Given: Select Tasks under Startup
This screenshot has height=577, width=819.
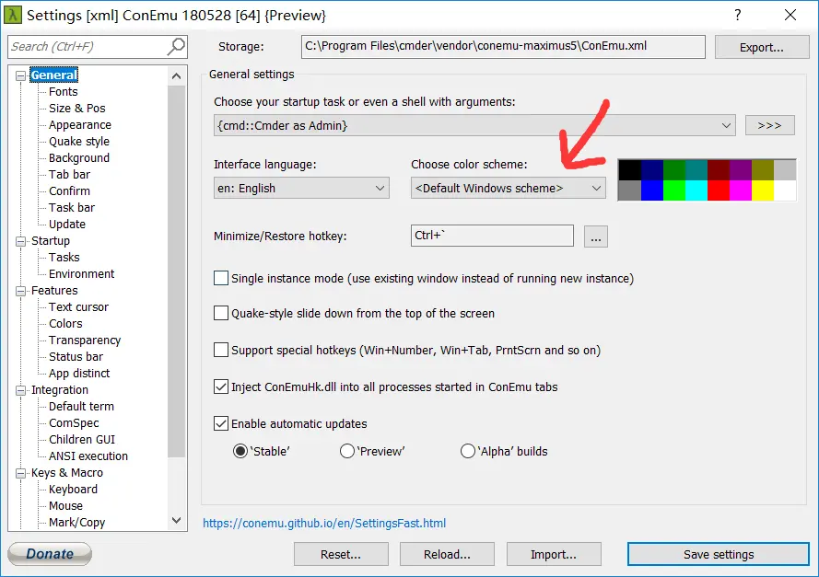Looking at the screenshot, I should click(64, 257).
